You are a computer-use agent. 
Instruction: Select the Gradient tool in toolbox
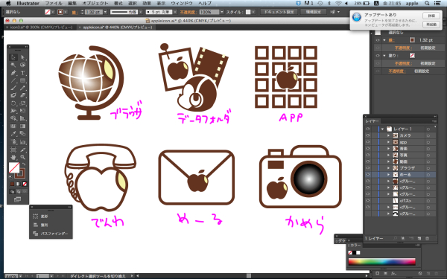pos(23,126)
